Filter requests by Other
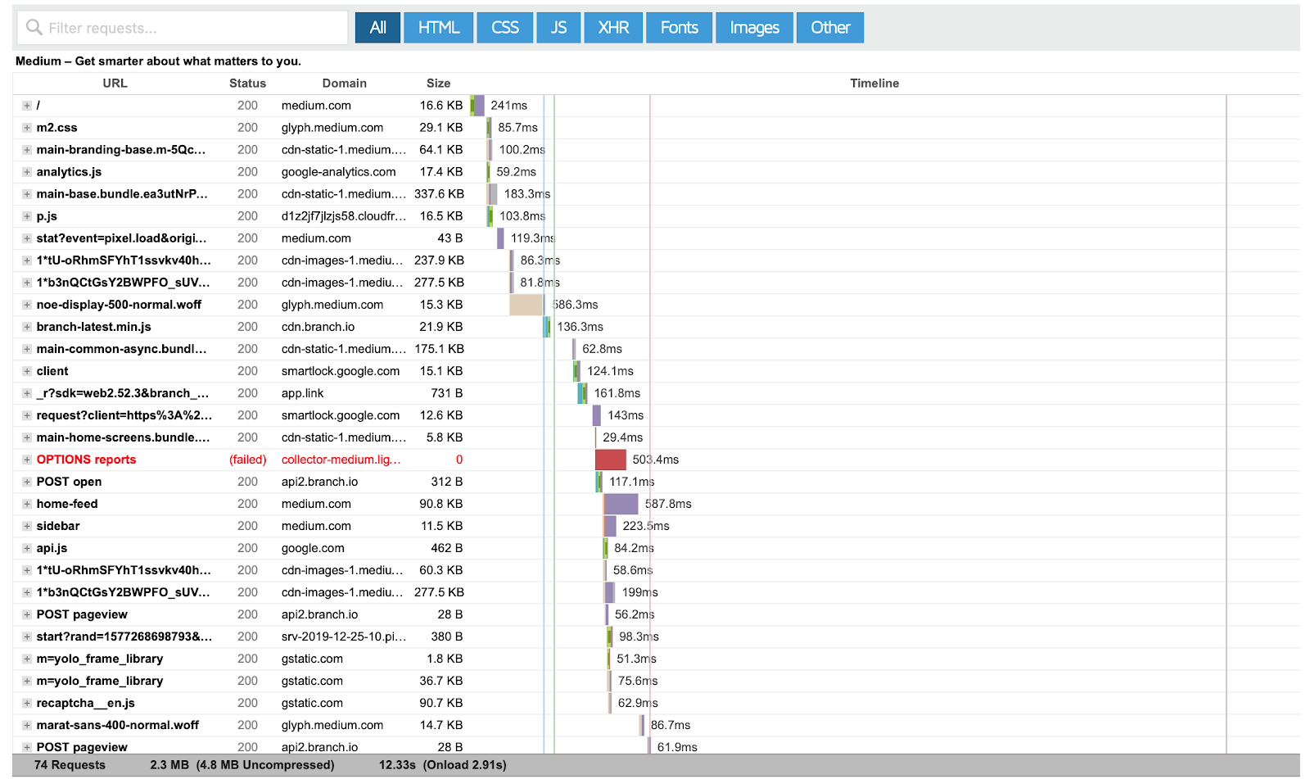Viewport: 1310px width, 779px height. tap(830, 28)
